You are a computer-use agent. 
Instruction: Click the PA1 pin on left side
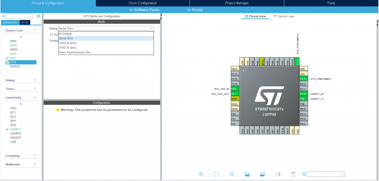(x=235, y=119)
